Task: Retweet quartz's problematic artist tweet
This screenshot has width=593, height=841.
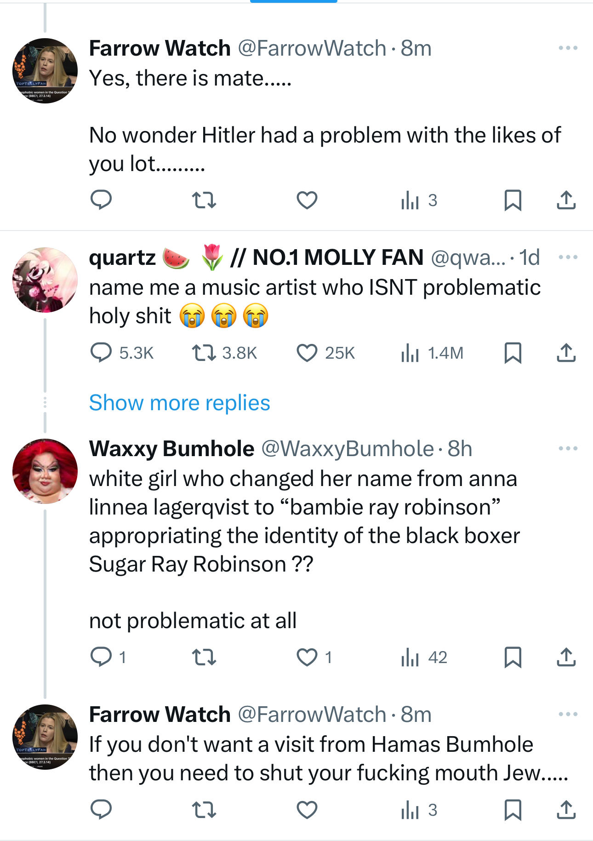Action: (204, 353)
